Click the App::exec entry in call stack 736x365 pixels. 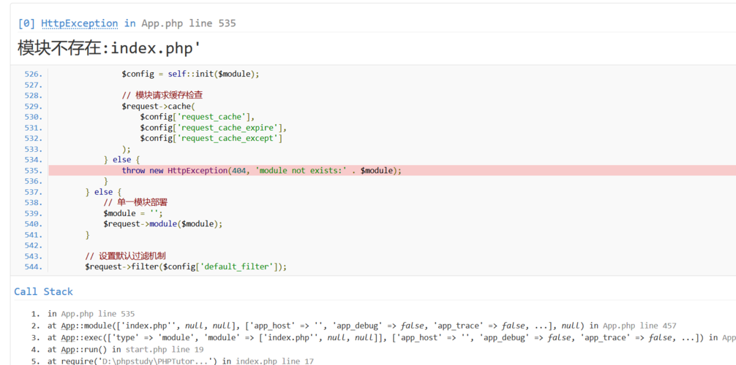pos(80,337)
